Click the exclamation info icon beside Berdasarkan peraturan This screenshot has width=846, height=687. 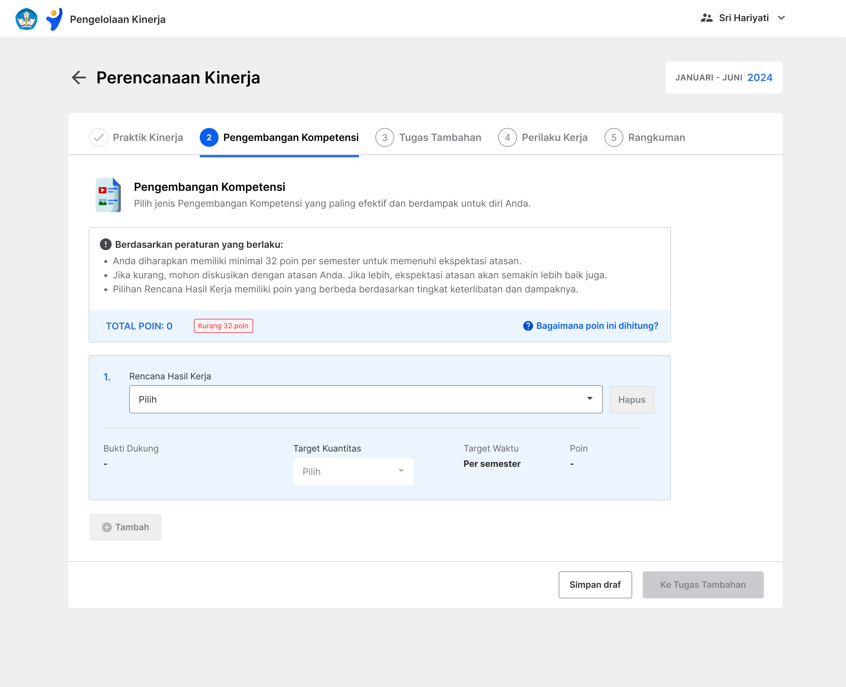click(x=105, y=245)
